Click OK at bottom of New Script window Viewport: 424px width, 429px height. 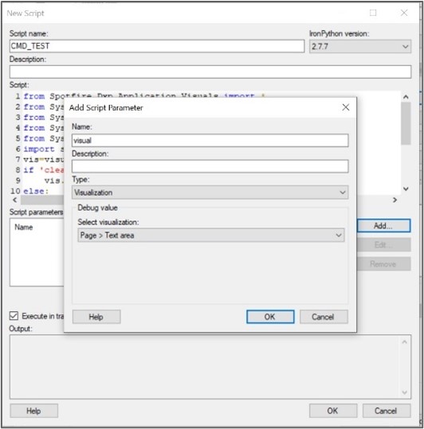click(x=333, y=411)
